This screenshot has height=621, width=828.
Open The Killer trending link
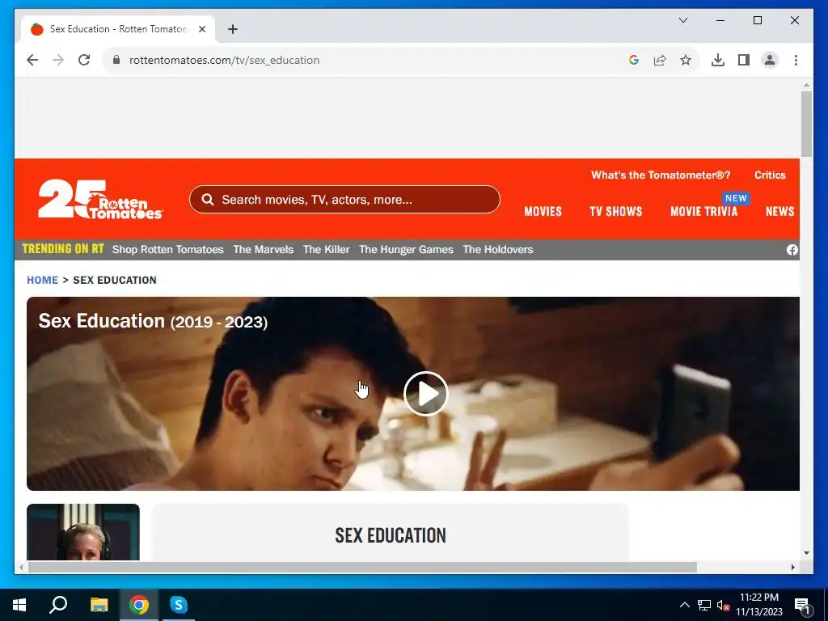click(327, 249)
